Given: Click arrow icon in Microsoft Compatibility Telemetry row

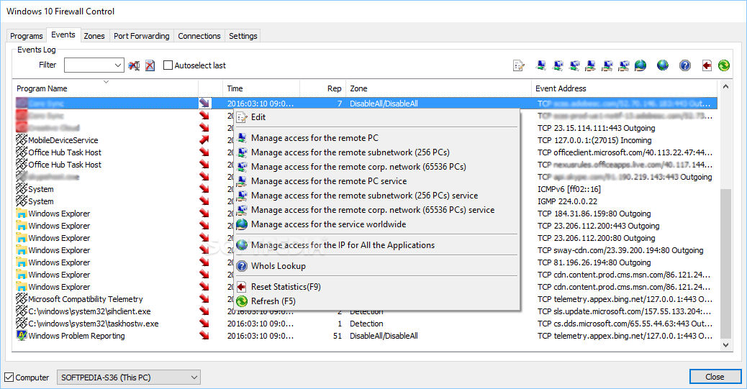Looking at the screenshot, I should pyautogui.click(x=204, y=299).
